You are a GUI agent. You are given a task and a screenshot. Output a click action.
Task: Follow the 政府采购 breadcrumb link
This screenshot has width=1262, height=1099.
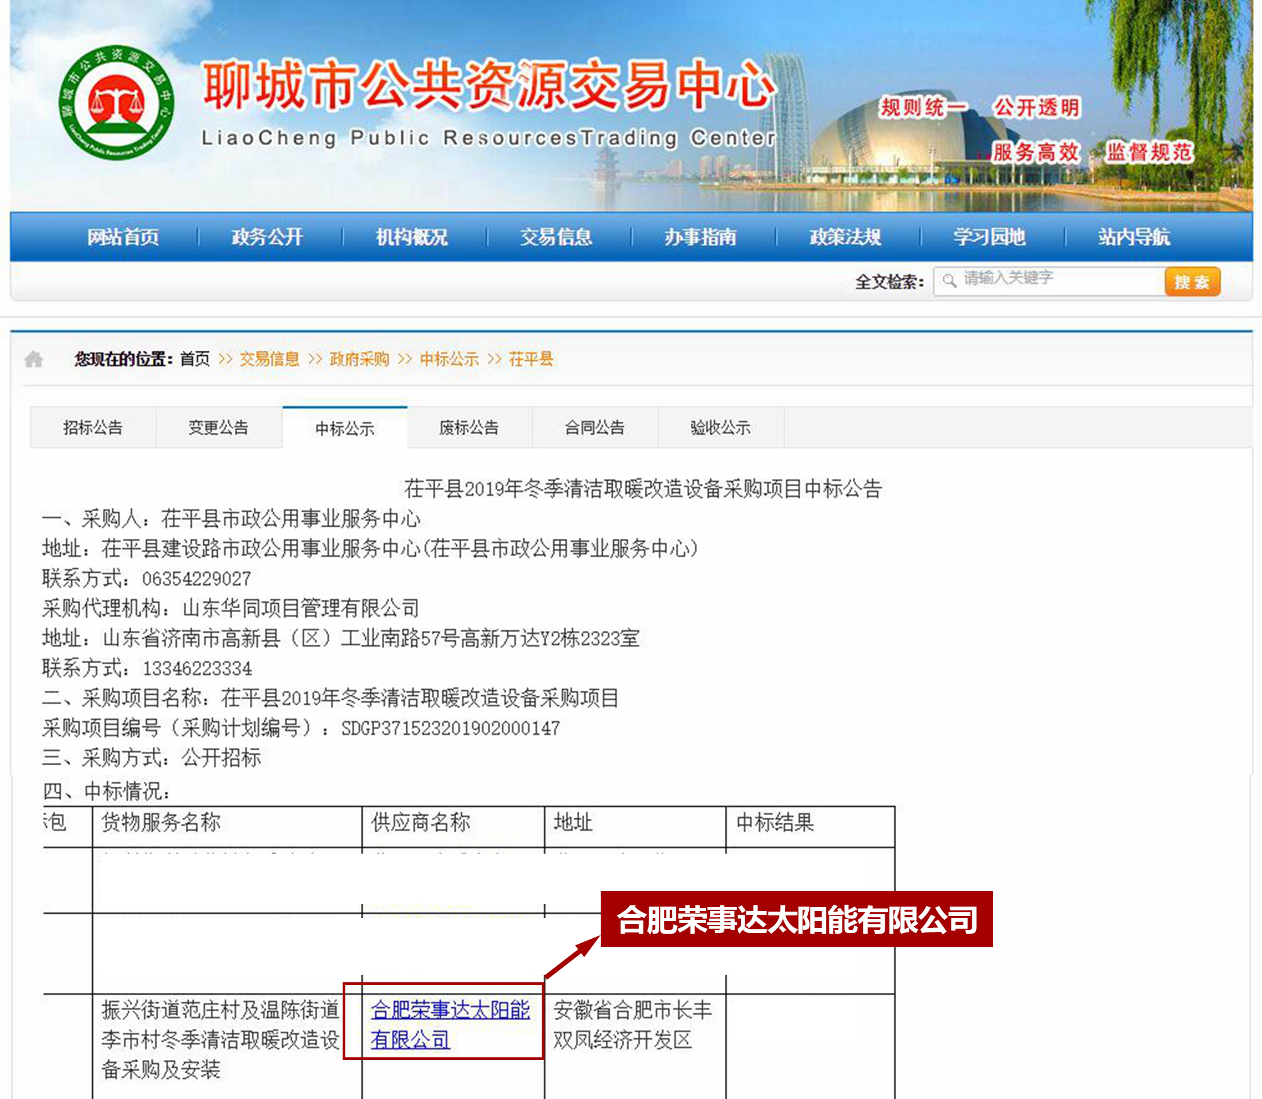359,359
